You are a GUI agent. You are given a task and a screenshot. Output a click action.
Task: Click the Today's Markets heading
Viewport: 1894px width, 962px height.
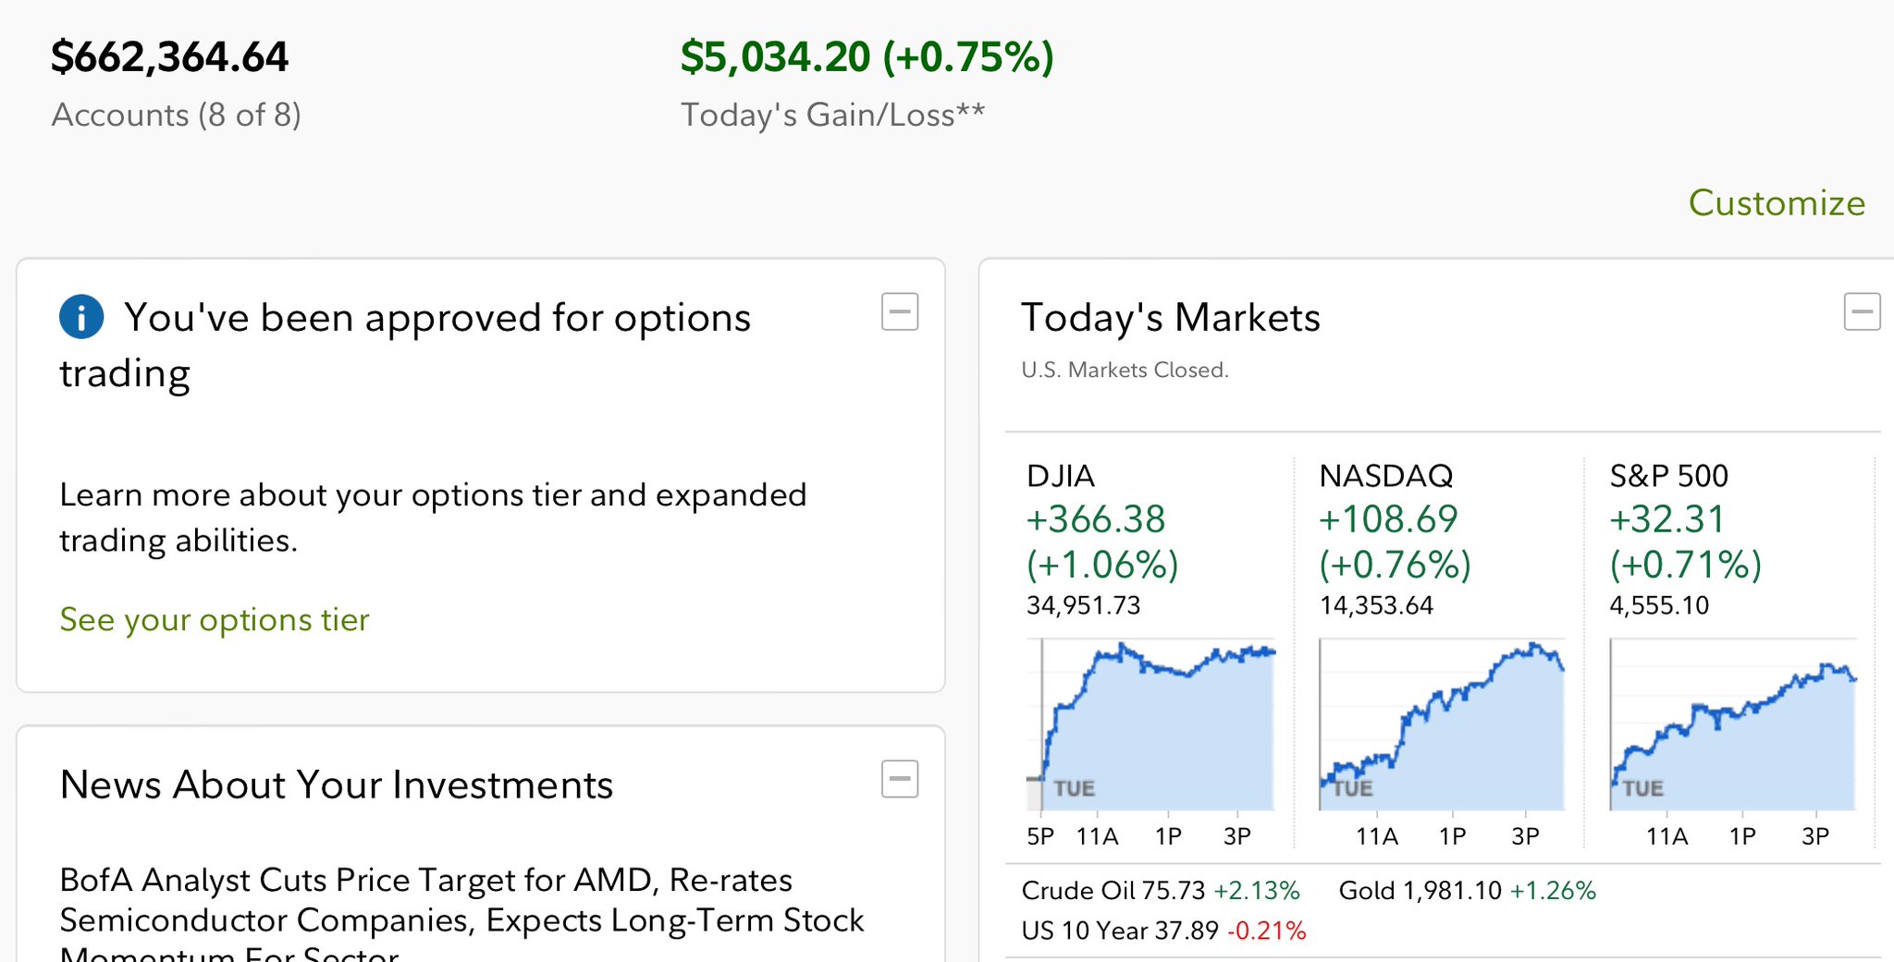pyautogui.click(x=1171, y=317)
